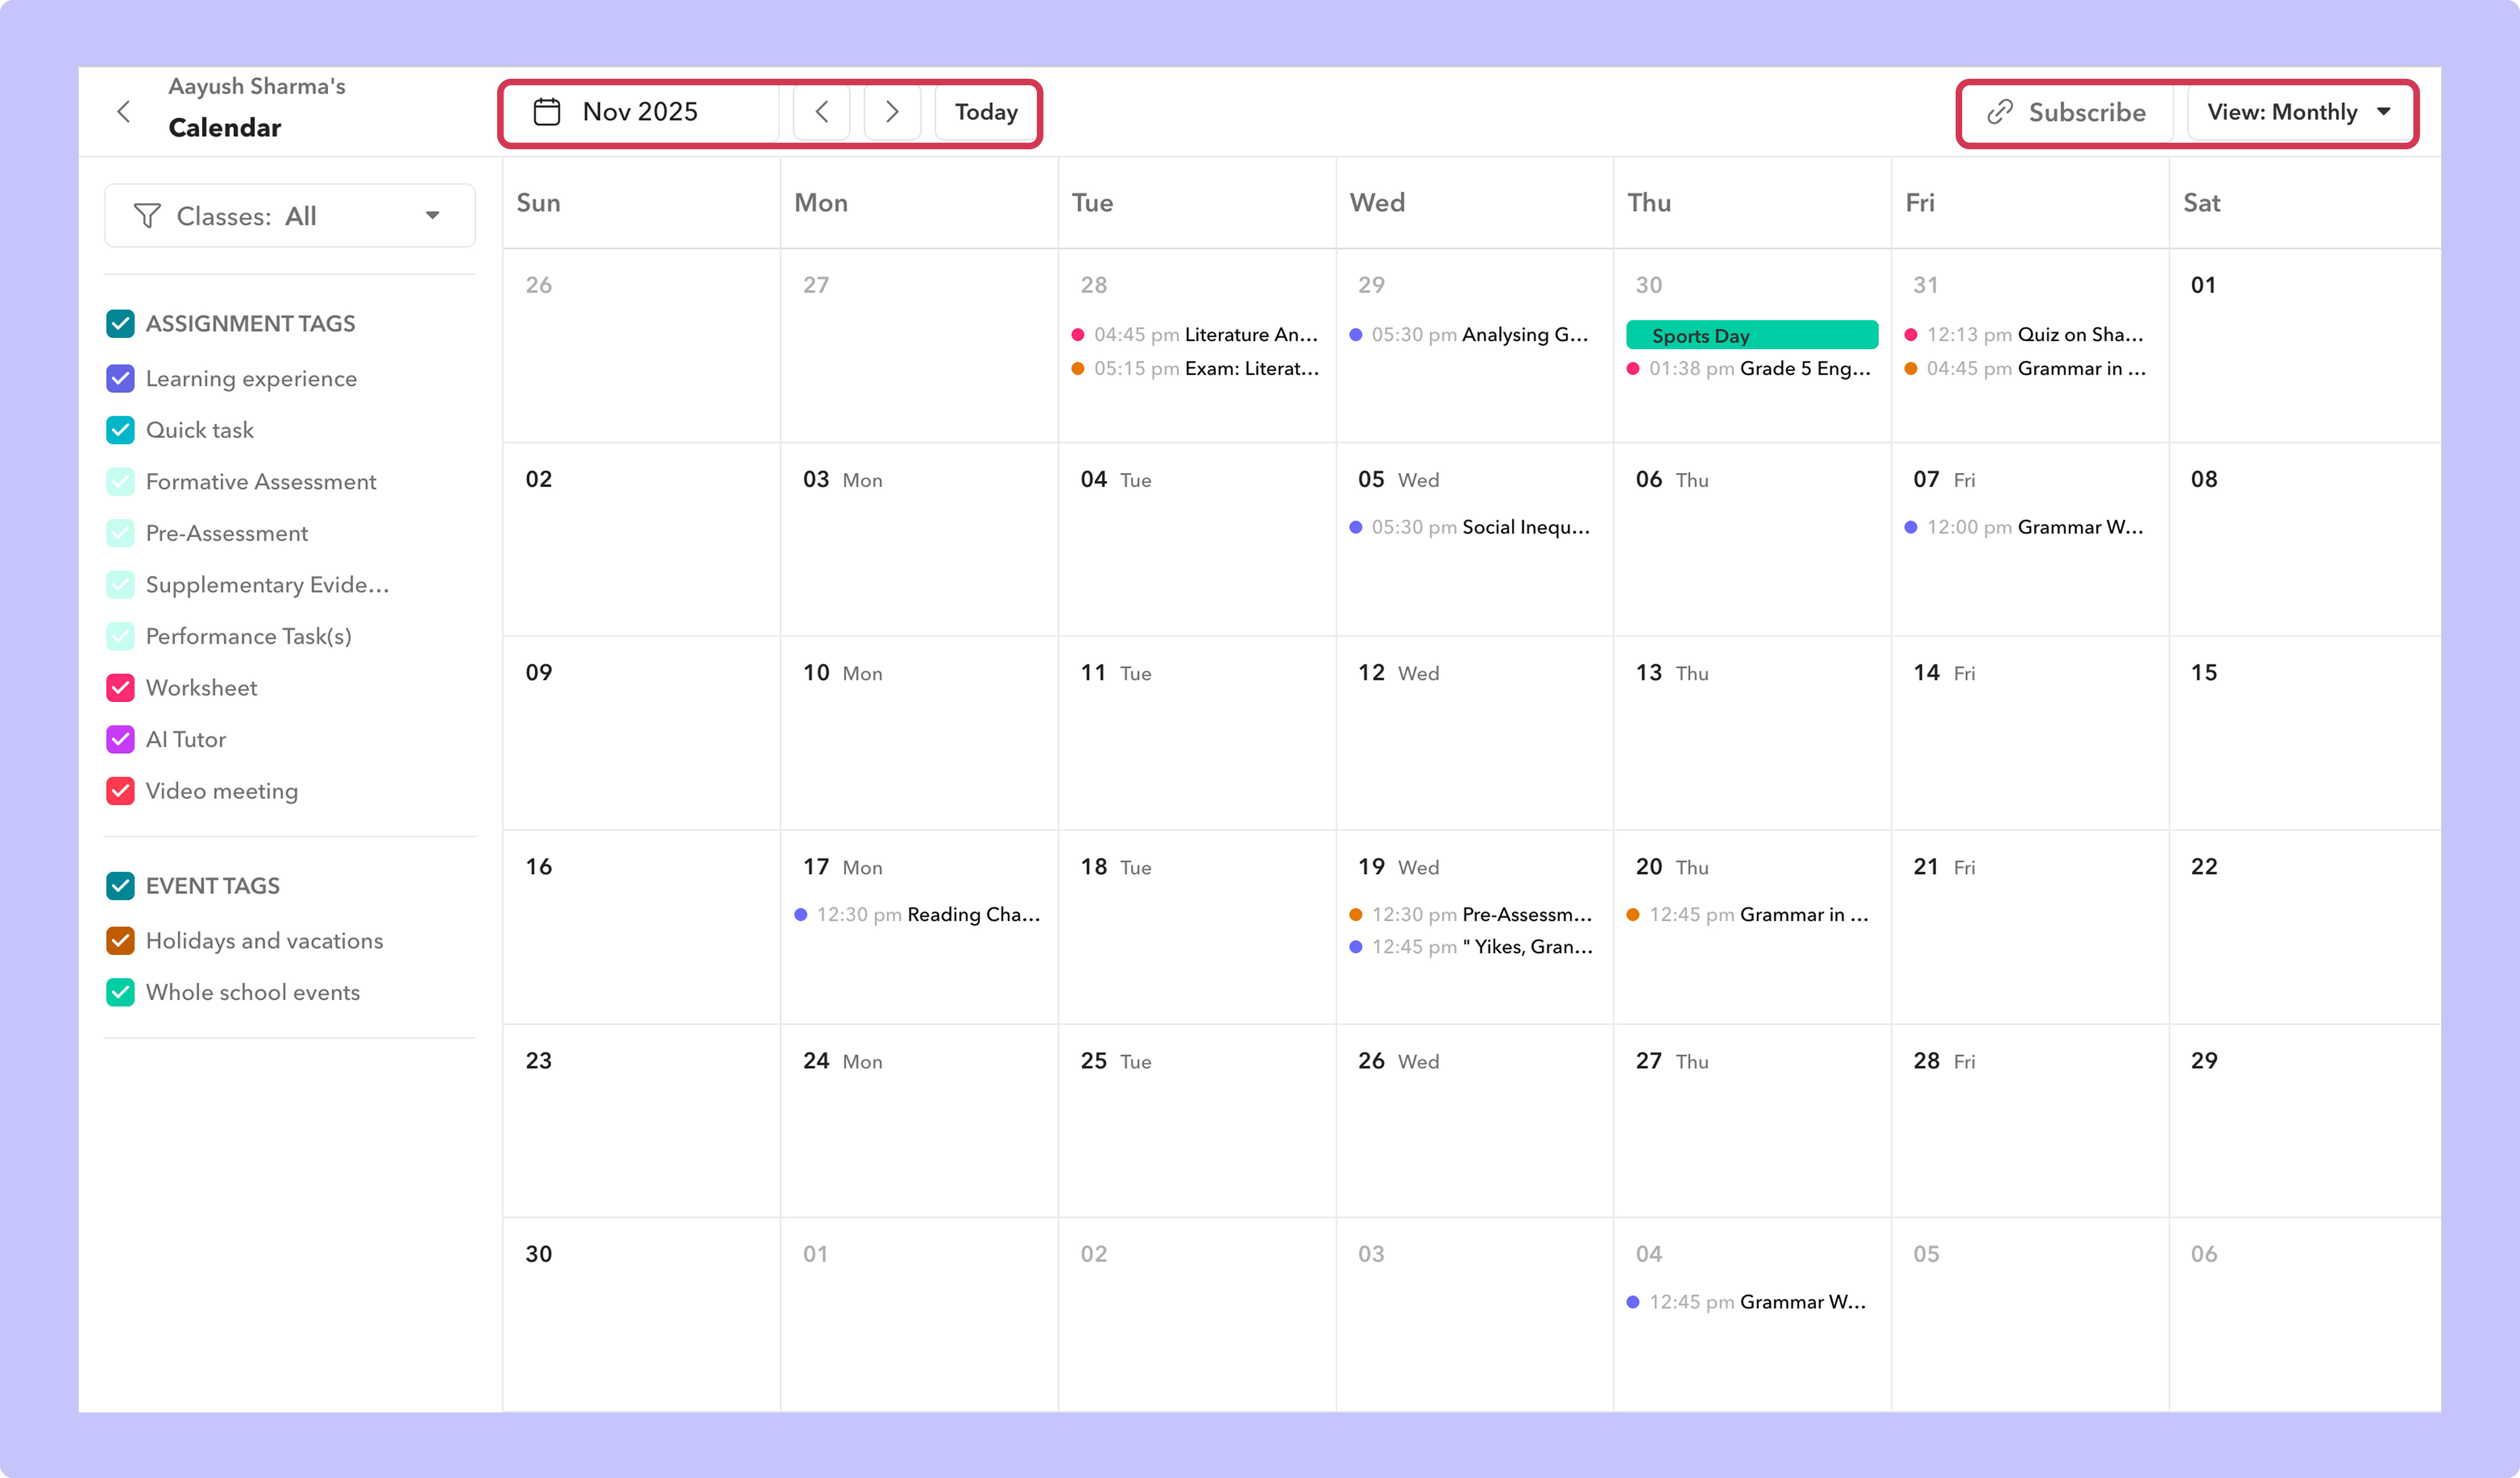
Task: Toggle the Formative Assessment checkbox
Action: pyautogui.click(x=121, y=482)
